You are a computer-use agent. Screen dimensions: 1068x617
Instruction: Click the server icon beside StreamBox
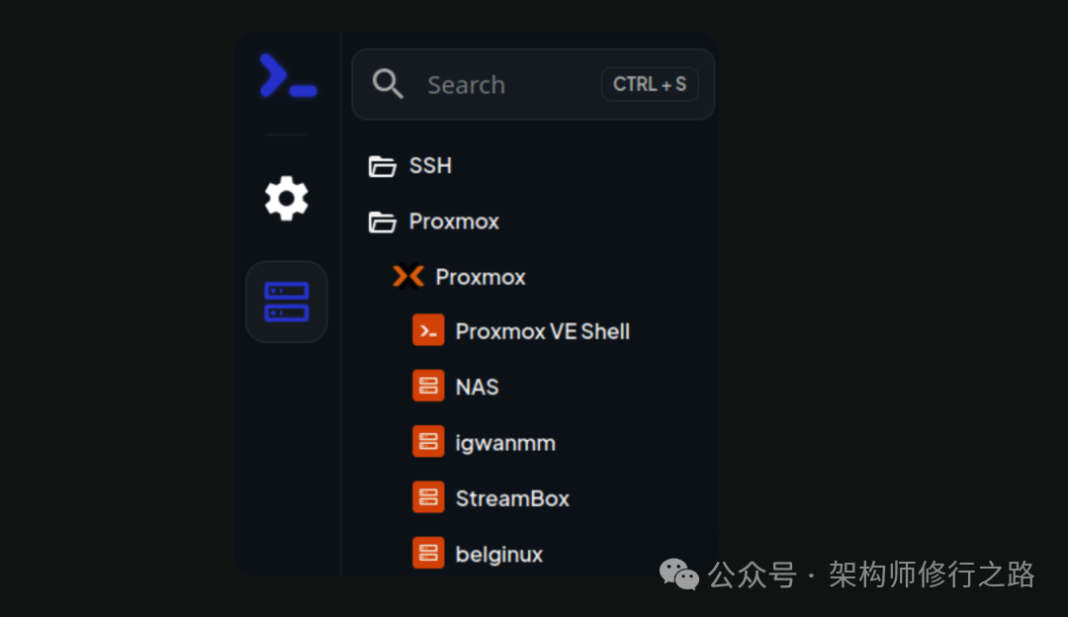coord(428,497)
